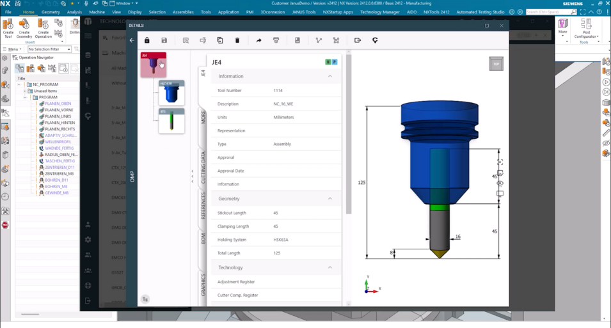Screen dimensions: 611x328
Task: Open hamburger menu in Technology Manager sidebar
Action: pyautogui.click(x=88, y=36)
